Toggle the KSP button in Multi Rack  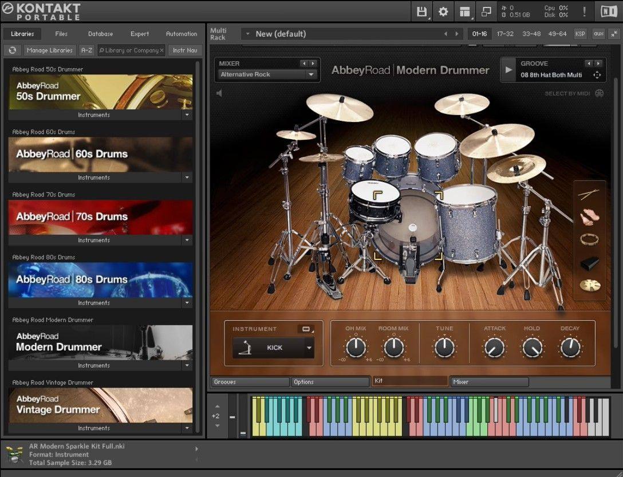tap(580, 34)
